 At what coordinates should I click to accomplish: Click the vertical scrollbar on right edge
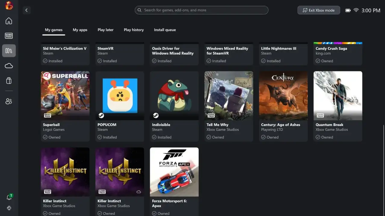[x=383, y=169]
